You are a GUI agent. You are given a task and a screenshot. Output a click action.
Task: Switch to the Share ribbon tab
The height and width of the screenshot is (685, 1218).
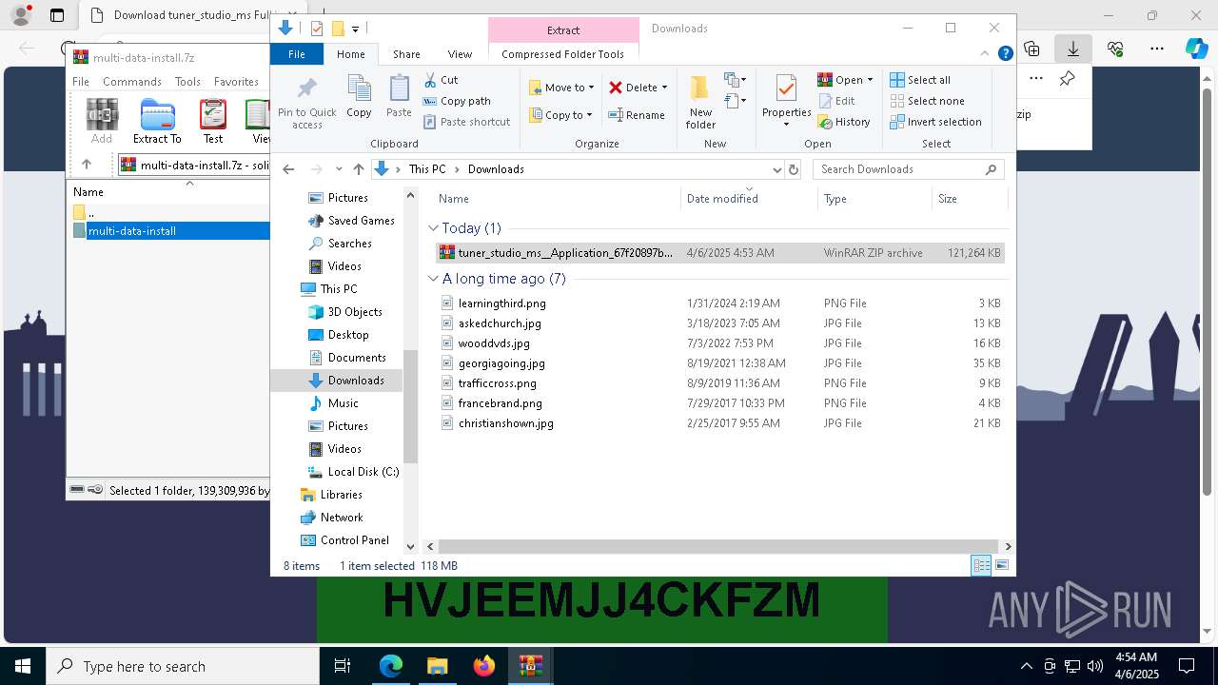coord(406,54)
